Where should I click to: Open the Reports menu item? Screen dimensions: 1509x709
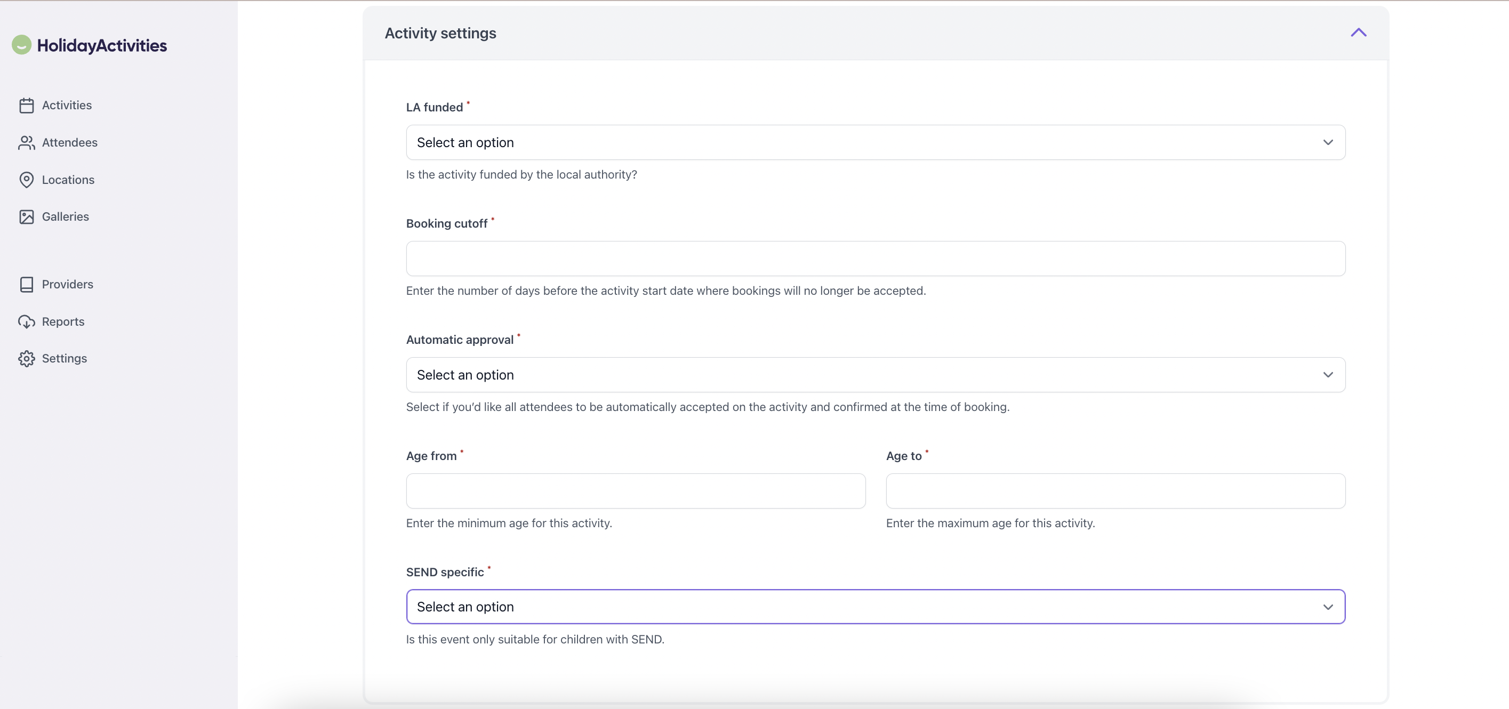point(63,321)
